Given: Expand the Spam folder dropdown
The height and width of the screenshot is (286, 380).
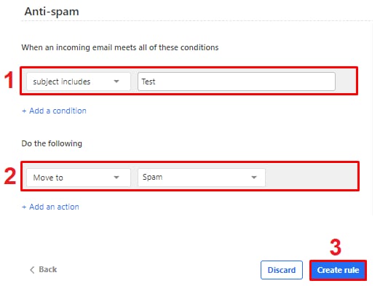Looking at the screenshot, I should (202, 178).
